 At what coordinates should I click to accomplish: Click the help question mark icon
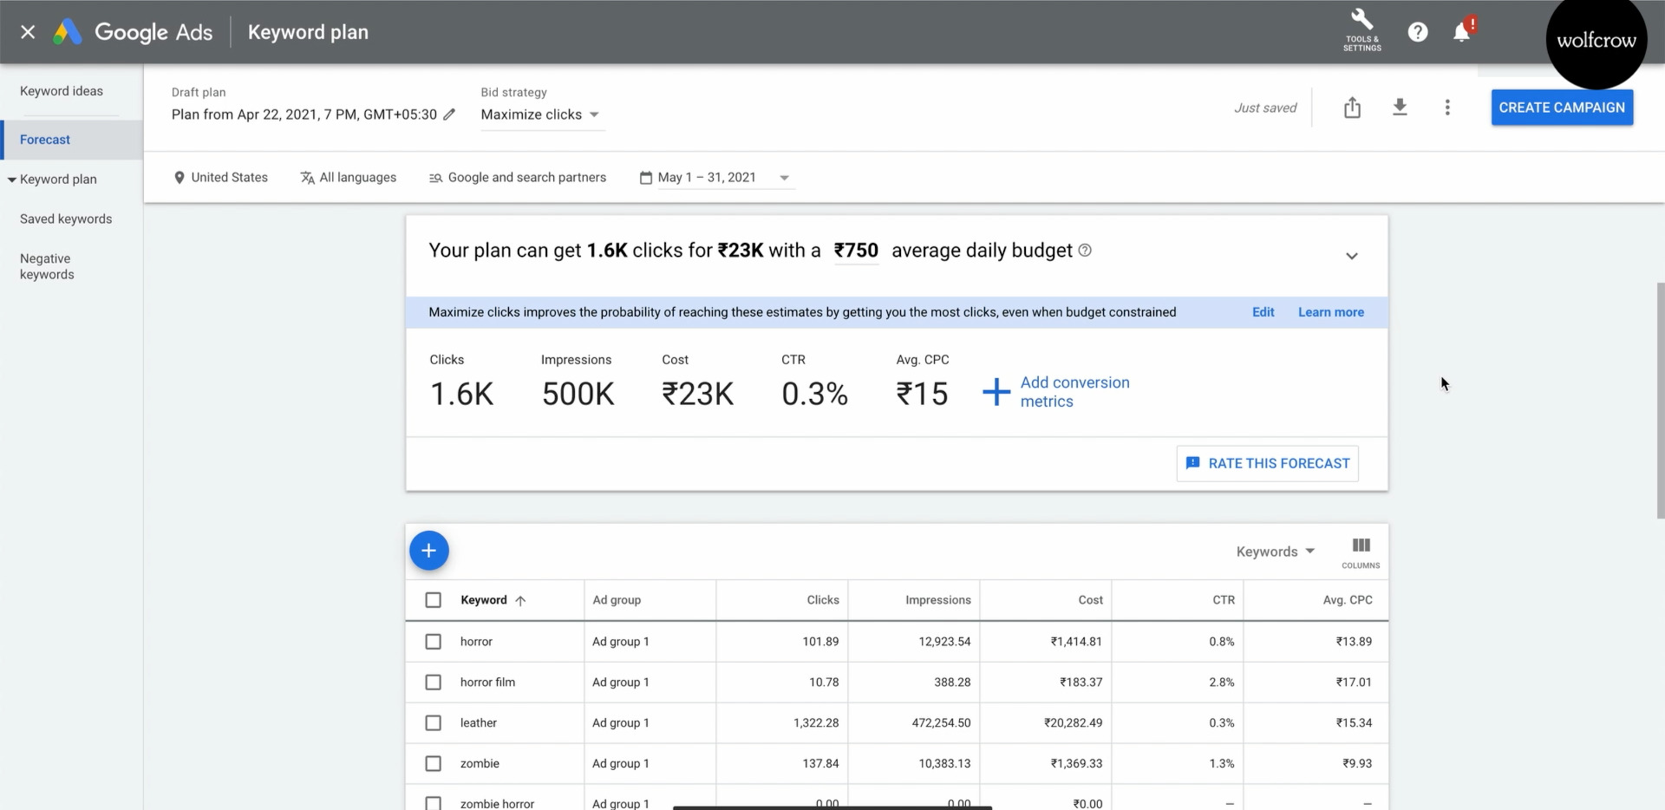pyautogui.click(x=1418, y=32)
